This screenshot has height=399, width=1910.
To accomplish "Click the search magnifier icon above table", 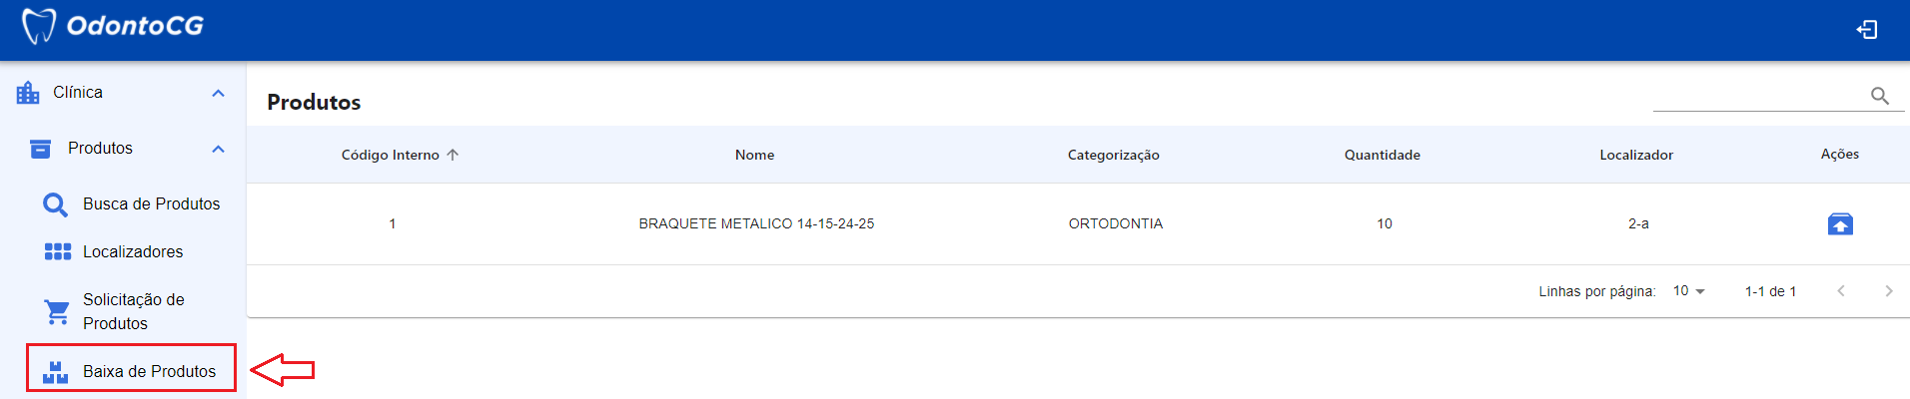I will pyautogui.click(x=1879, y=96).
